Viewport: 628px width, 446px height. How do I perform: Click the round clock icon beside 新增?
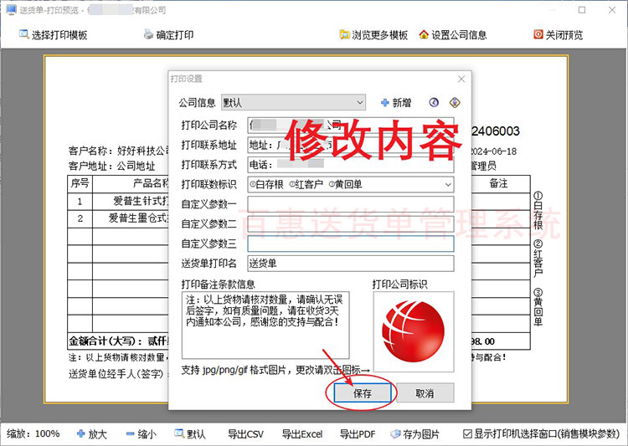[x=434, y=102]
